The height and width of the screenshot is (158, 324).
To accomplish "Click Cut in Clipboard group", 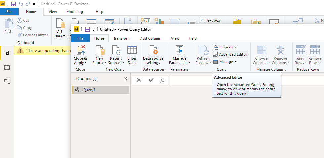I will [23, 20].
